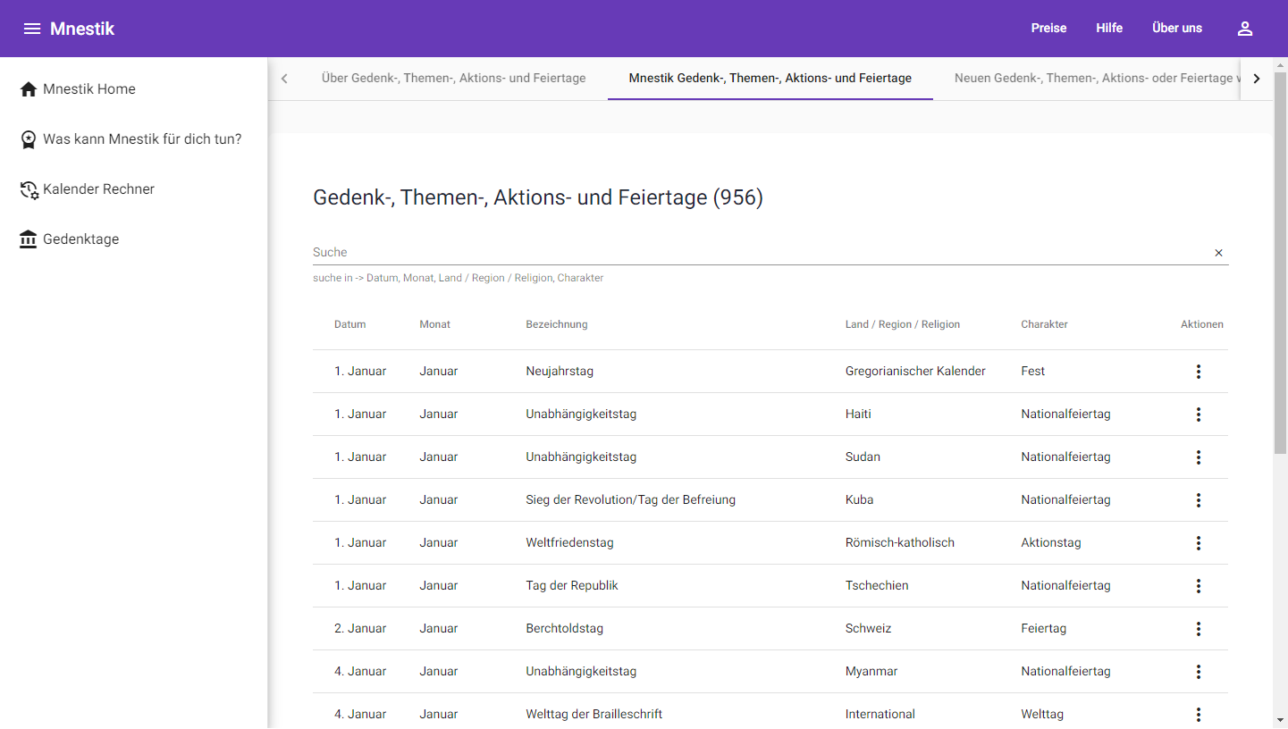The height and width of the screenshot is (729, 1288).
Task: Open actions menu for Neujahrstag row
Action: (1199, 372)
